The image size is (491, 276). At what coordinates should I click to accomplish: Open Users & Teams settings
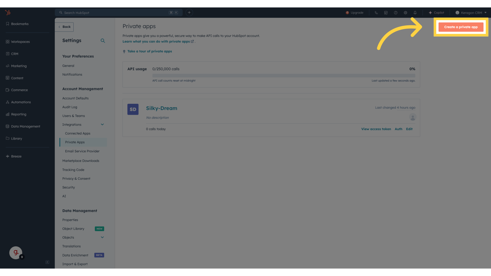click(x=73, y=116)
